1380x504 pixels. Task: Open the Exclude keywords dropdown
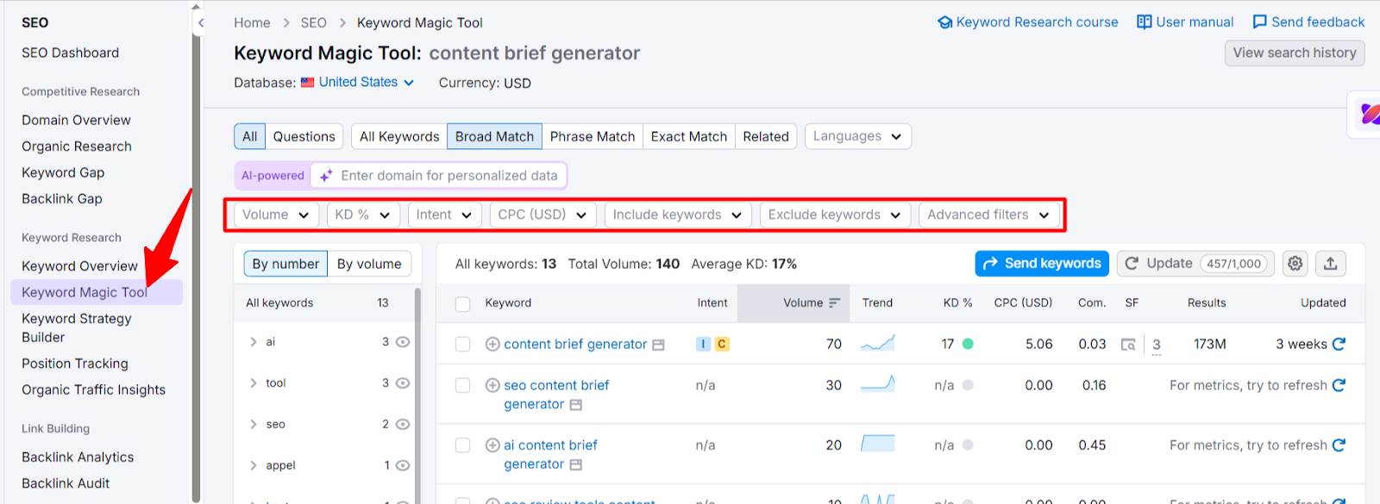835,215
